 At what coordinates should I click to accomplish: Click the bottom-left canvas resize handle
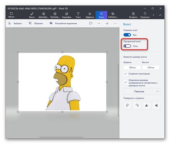[18, 112]
